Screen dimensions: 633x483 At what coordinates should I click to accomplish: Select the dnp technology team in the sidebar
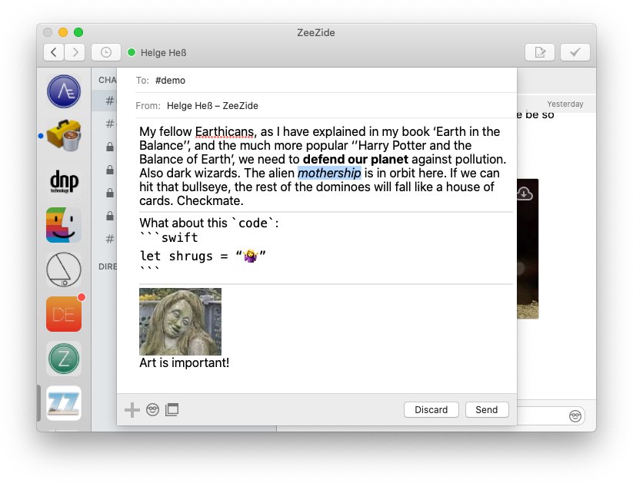click(63, 180)
